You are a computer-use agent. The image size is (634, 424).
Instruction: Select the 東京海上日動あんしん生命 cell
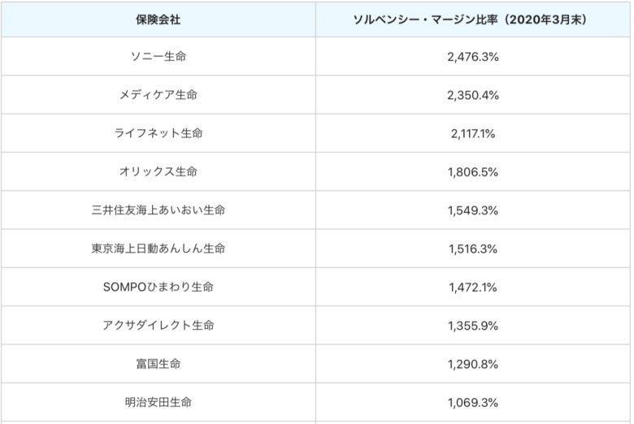tap(158, 249)
